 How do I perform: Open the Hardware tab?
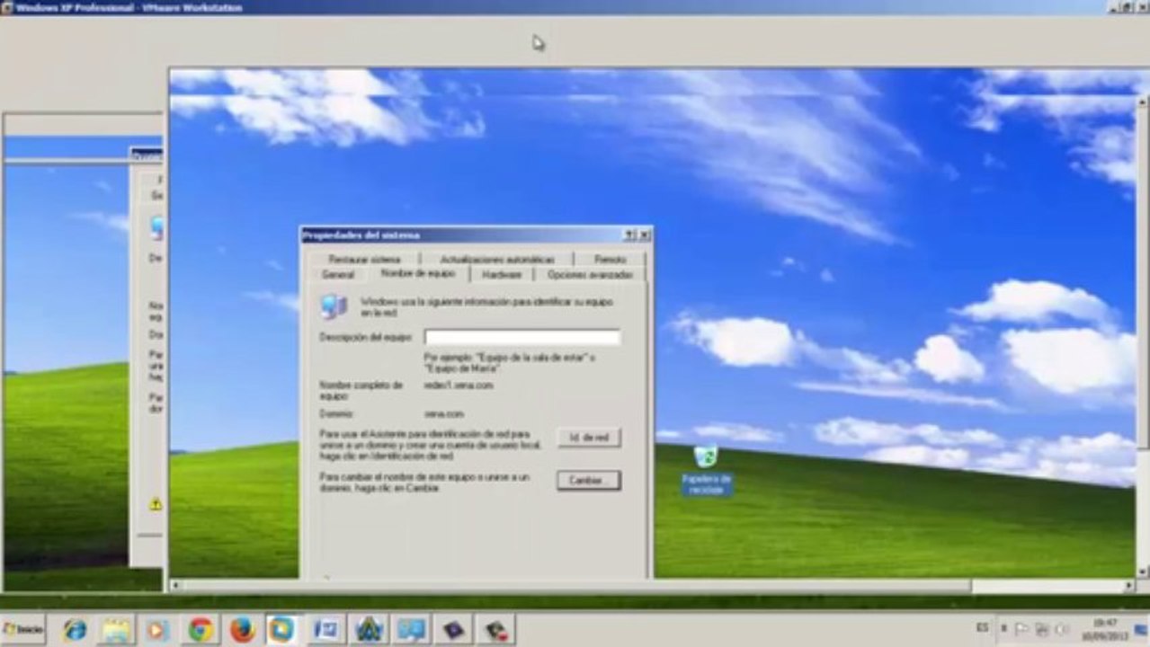(502, 274)
